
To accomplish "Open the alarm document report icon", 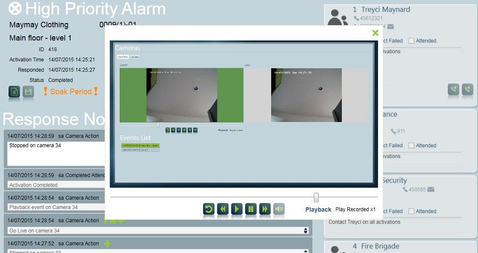I will tap(14, 92).
